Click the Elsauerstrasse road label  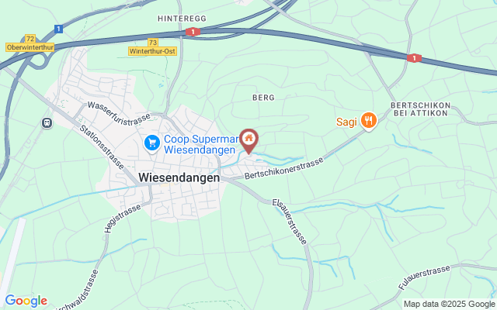click(x=290, y=222)
